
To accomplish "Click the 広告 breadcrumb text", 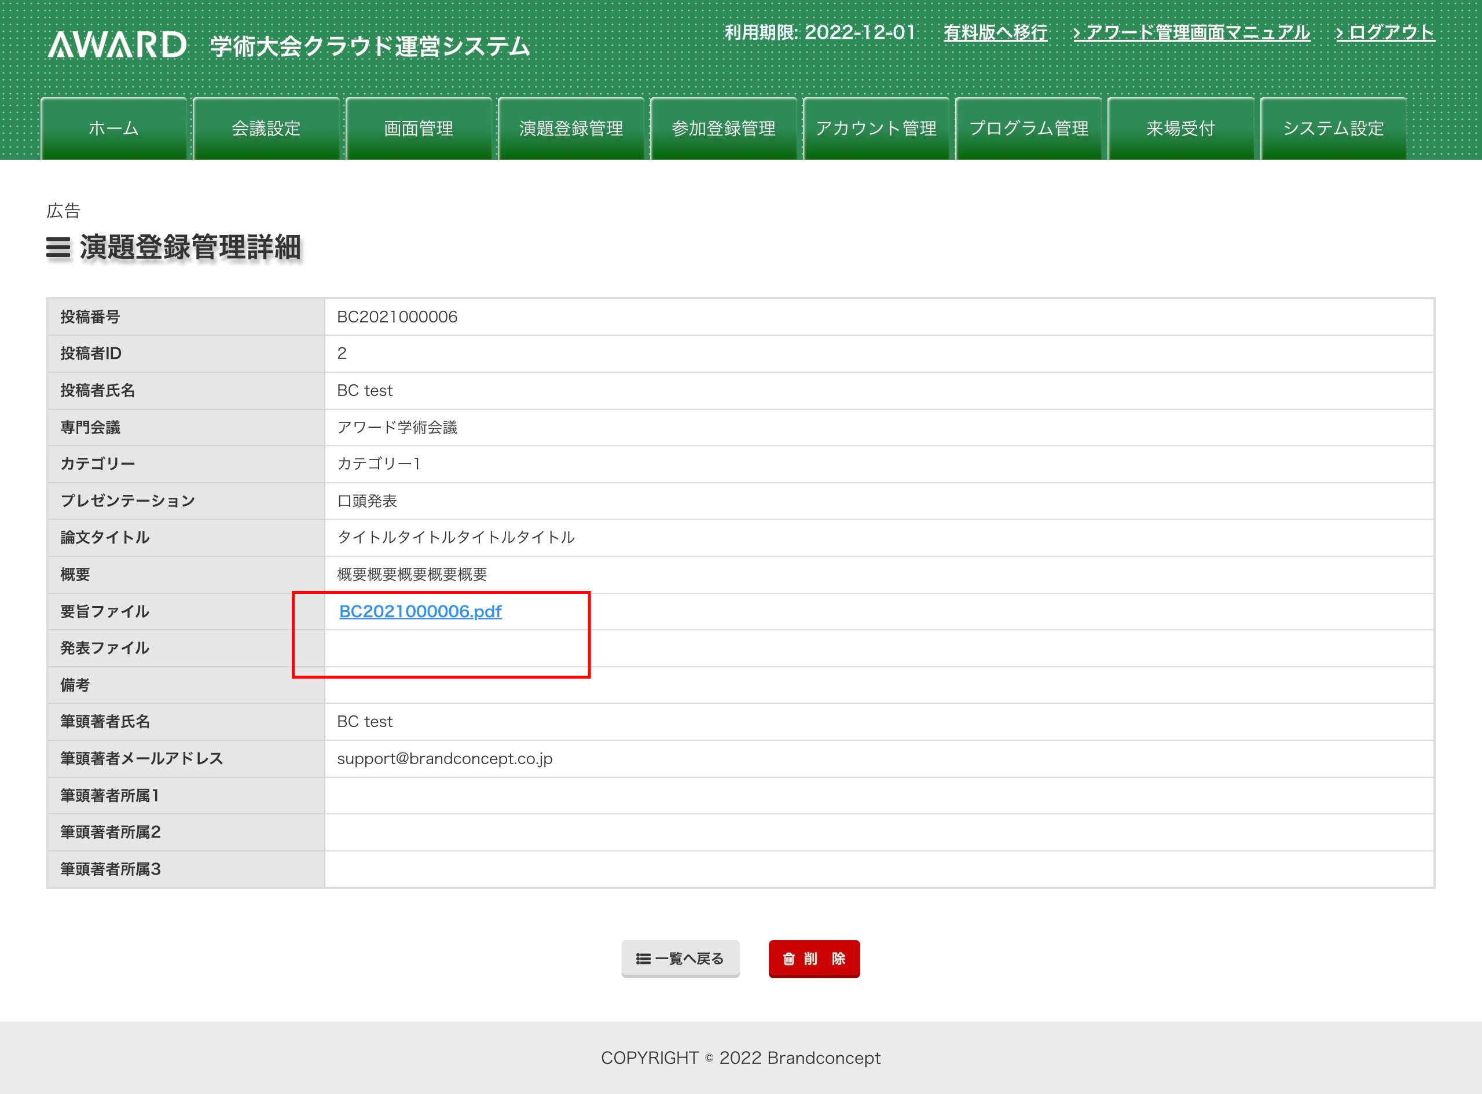I will [64, 211].
